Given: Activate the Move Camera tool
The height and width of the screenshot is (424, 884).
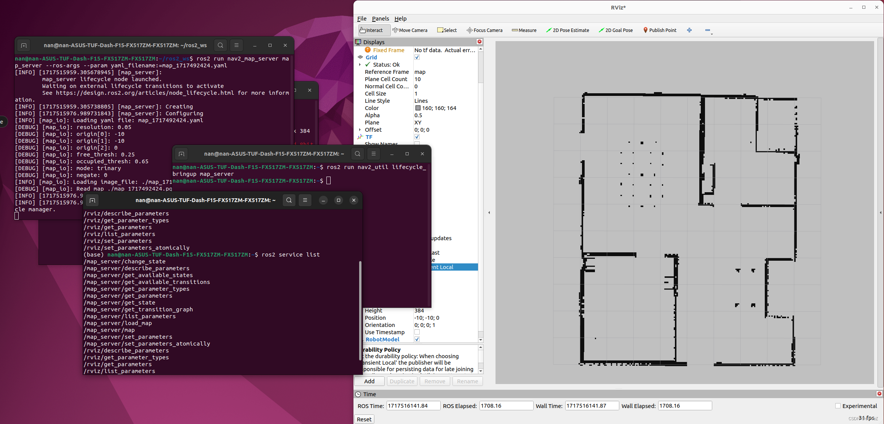Looking at the screenshot, I should click(410, 30).
